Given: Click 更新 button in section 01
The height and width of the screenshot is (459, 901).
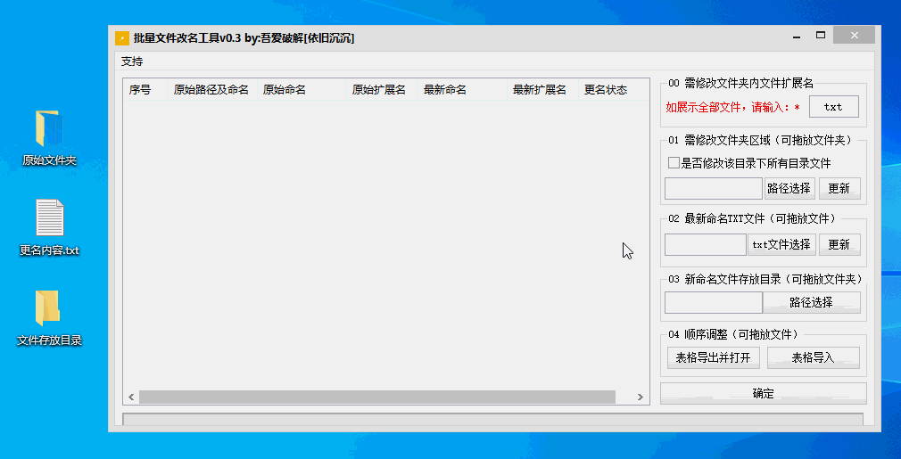Looking at the screenshot, I should coord(839,188).
